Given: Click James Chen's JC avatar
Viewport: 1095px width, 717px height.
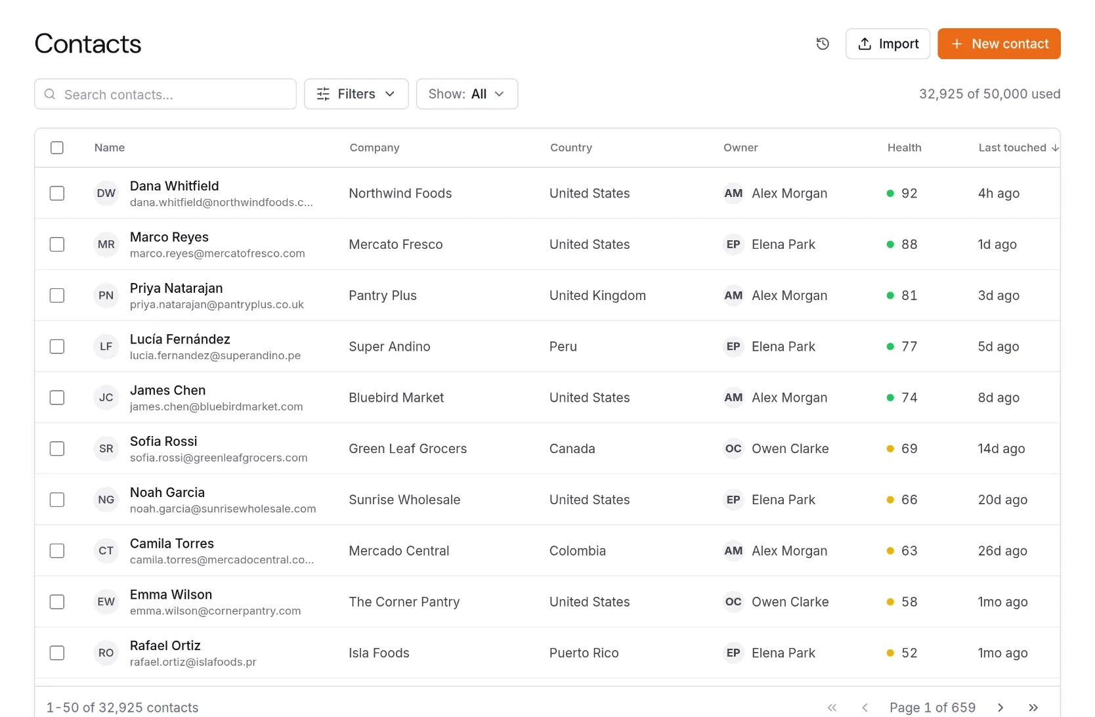Looking at the screenshot, I should pyautogui.click(x=106, y=398).
